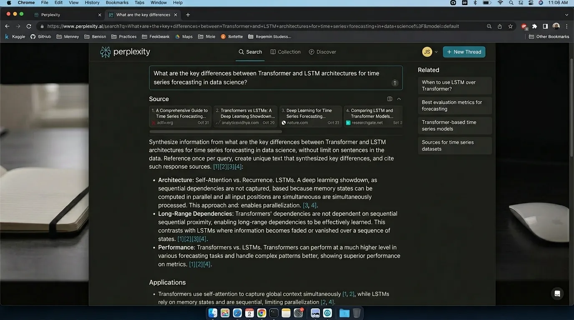Open the red extension icon in toolbar
574x320 pixels.
click(524, 26)
